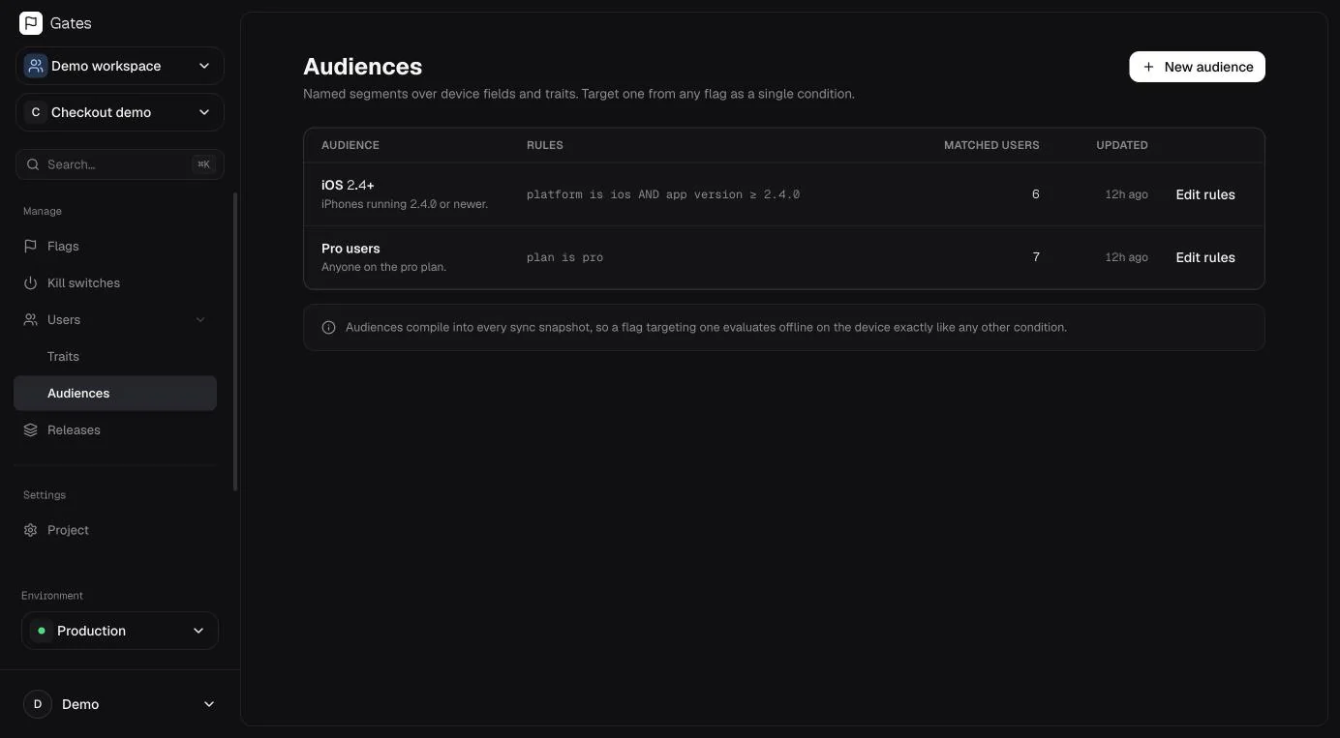The height and width of the screenshot is (738, 1340).
Task: Focus the Search field
Action: 120,164
